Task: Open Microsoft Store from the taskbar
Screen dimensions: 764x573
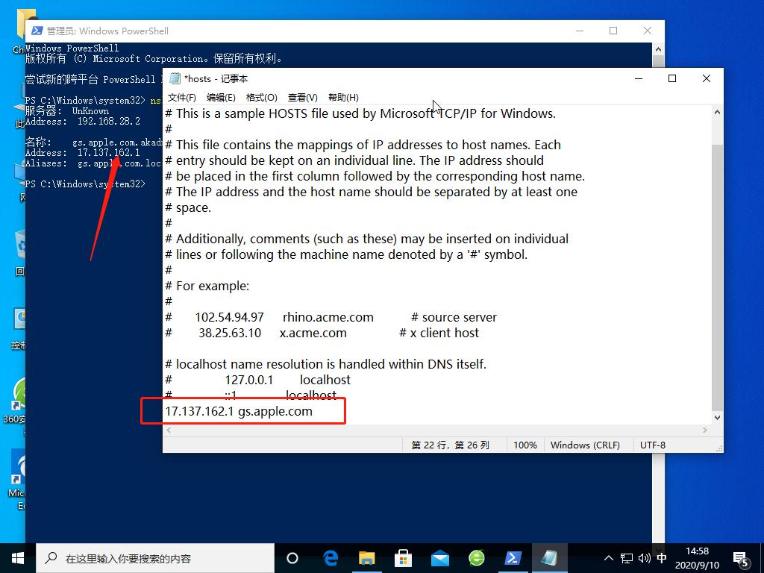Action: click(x=404, y=558)
